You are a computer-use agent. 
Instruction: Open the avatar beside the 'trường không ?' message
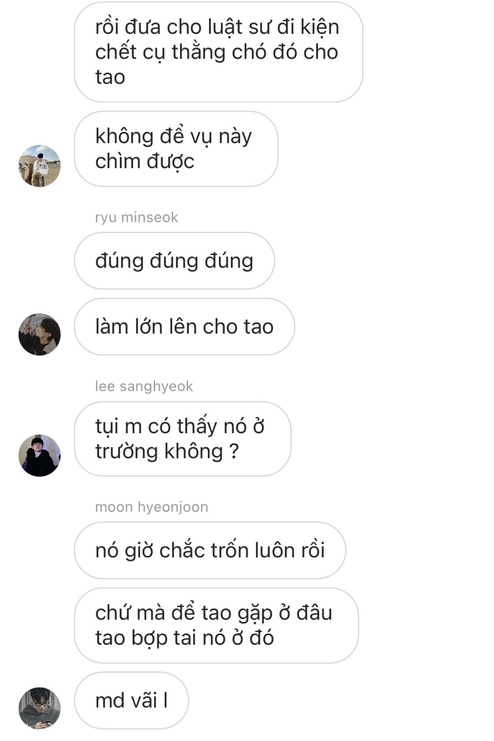(x=40, y=456)
